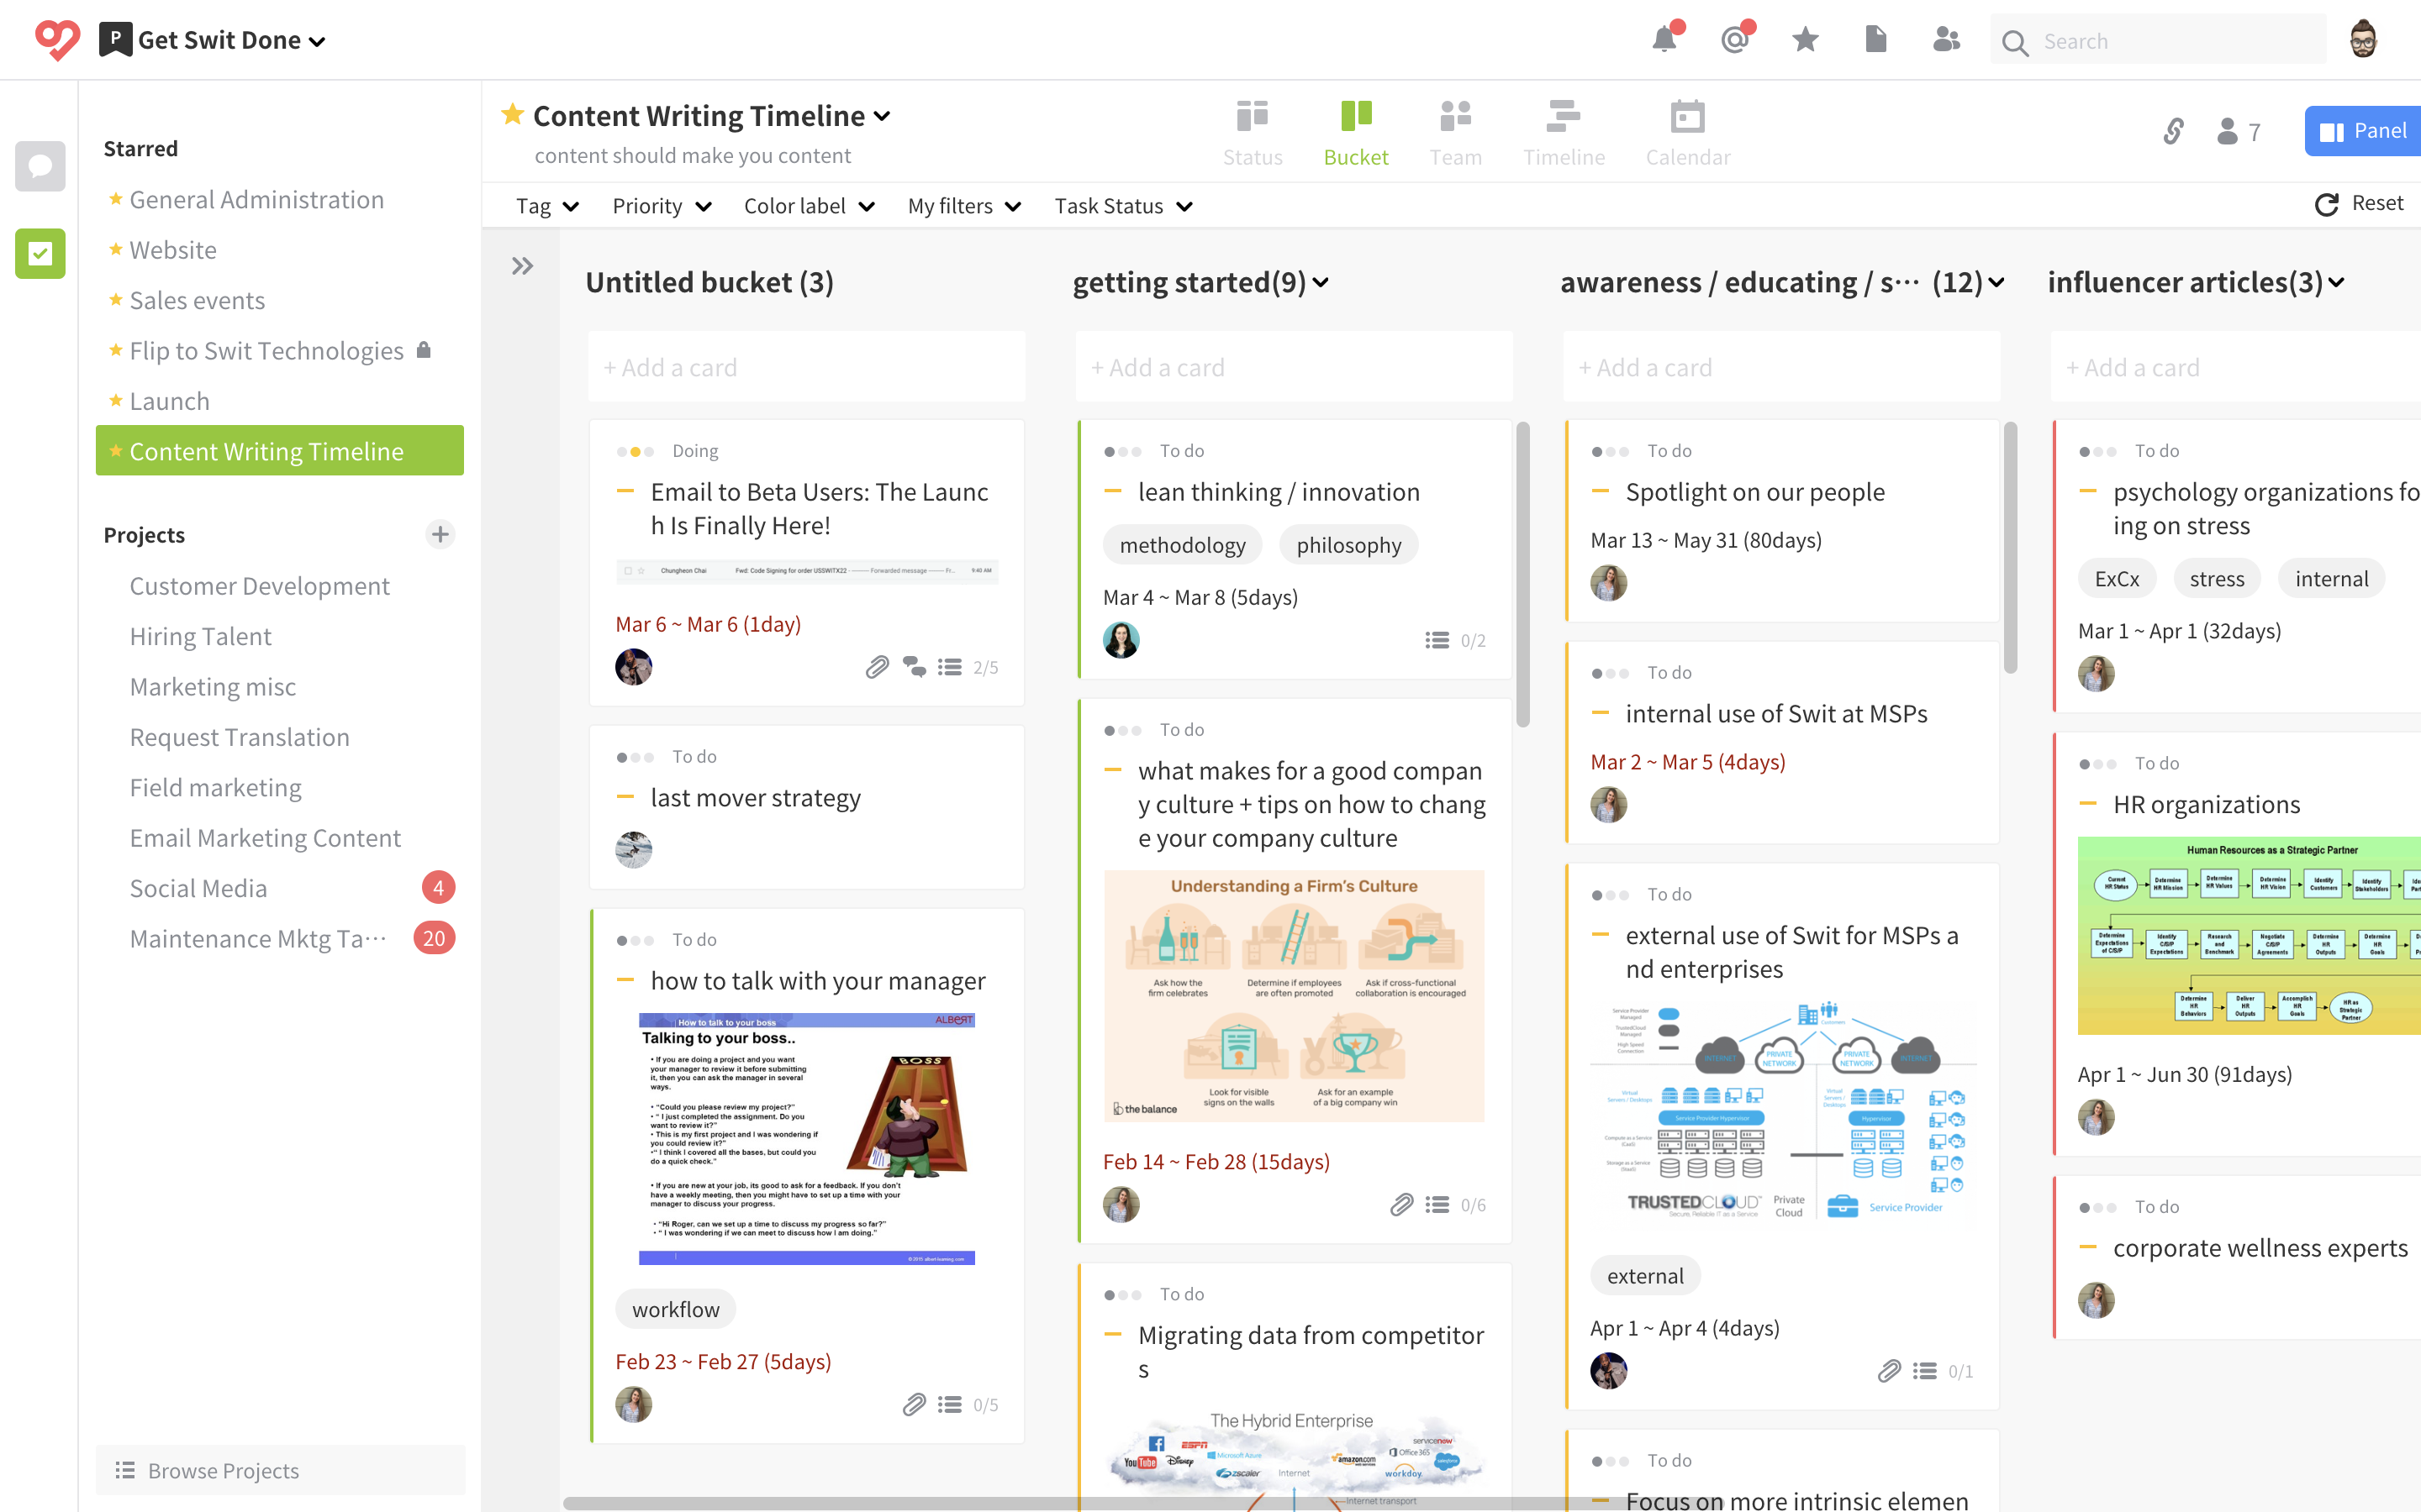Collapse sidebar with the double chevron icon
Screen dimensions: 2421x1512
pos(522,266)
